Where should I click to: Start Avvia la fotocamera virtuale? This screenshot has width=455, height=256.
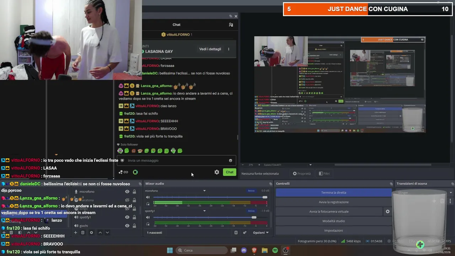(329, 212)
